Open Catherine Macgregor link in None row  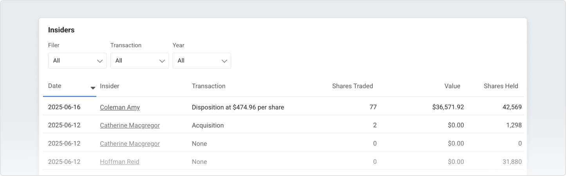(x=130, y=144)
